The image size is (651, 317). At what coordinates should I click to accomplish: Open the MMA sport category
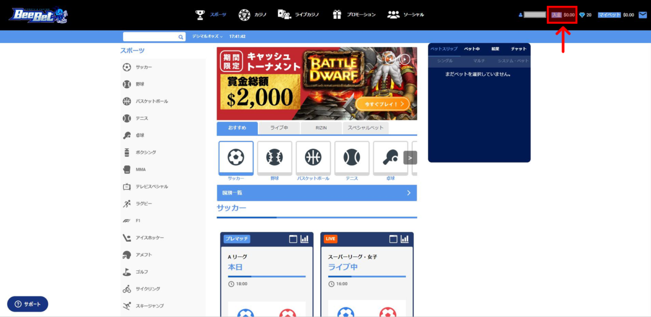pos(134,170)
